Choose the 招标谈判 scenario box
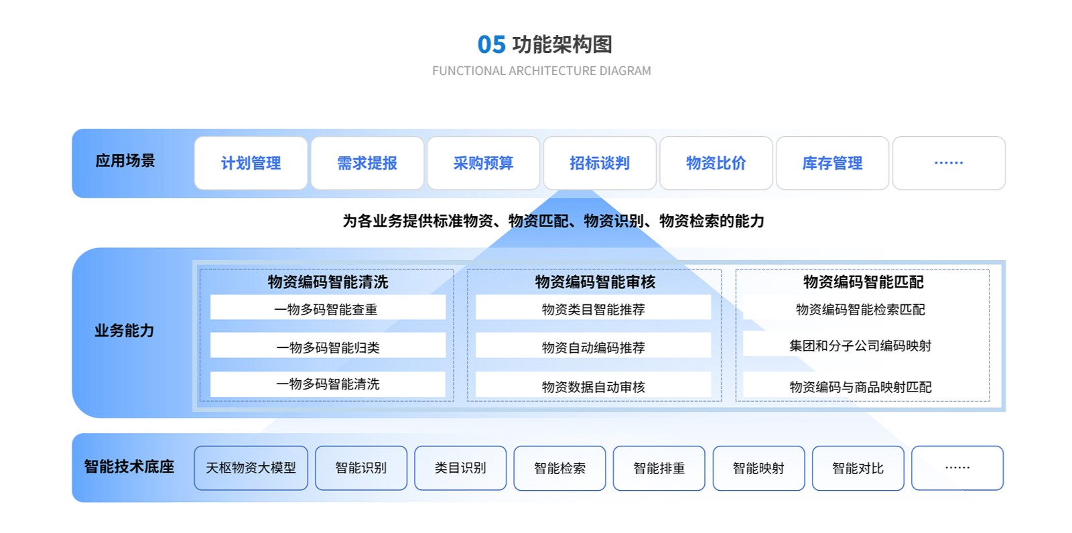This screenshot has height=533, width=1072. point(600,163)
